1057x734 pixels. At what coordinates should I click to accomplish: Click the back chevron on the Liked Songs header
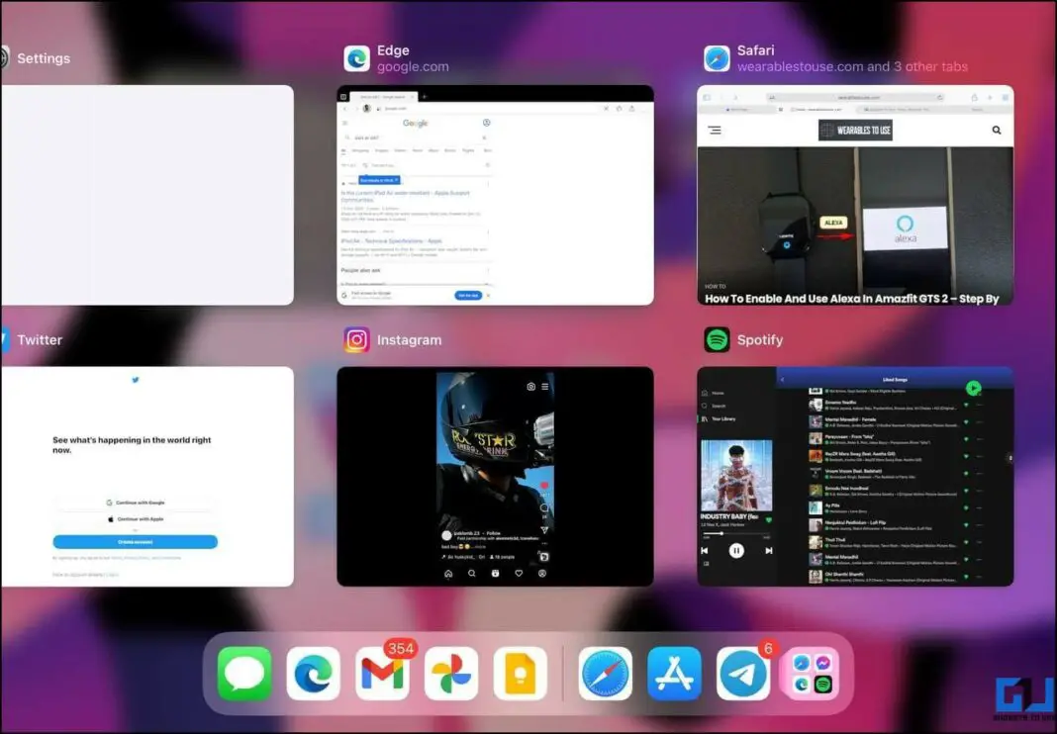782,380
